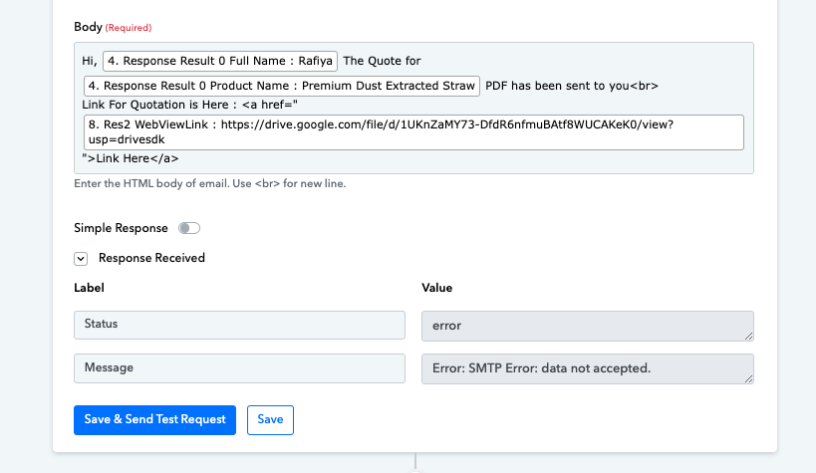Place cursor after 'Link Here</a>' text
Image resolution: width=816 pixels, height=473 pixels.
pyautogui.click(x=179, y=158)
